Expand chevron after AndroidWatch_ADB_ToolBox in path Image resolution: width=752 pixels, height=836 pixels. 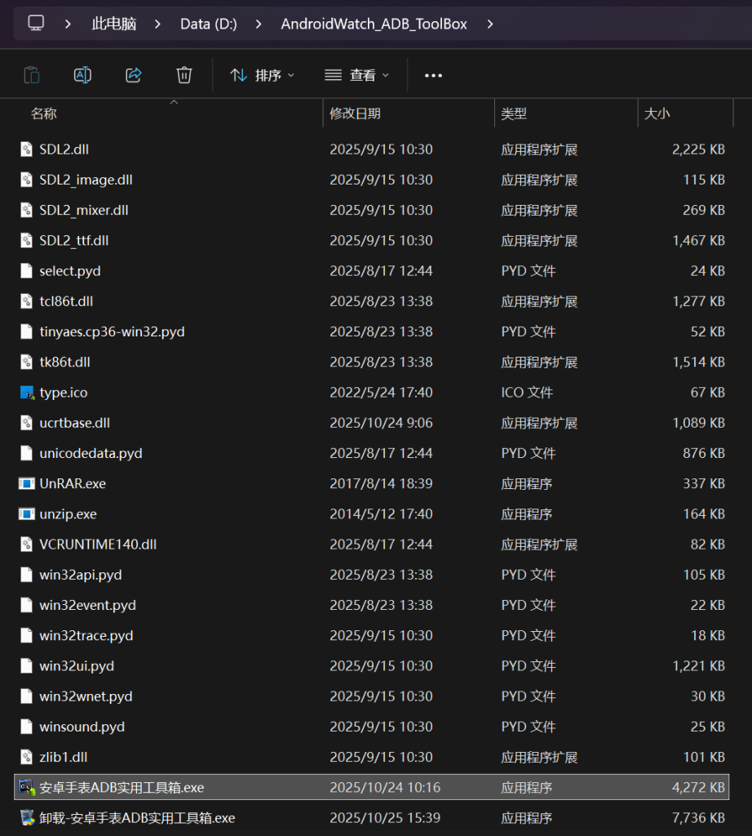pyautogui.click(x=490, y=24)
